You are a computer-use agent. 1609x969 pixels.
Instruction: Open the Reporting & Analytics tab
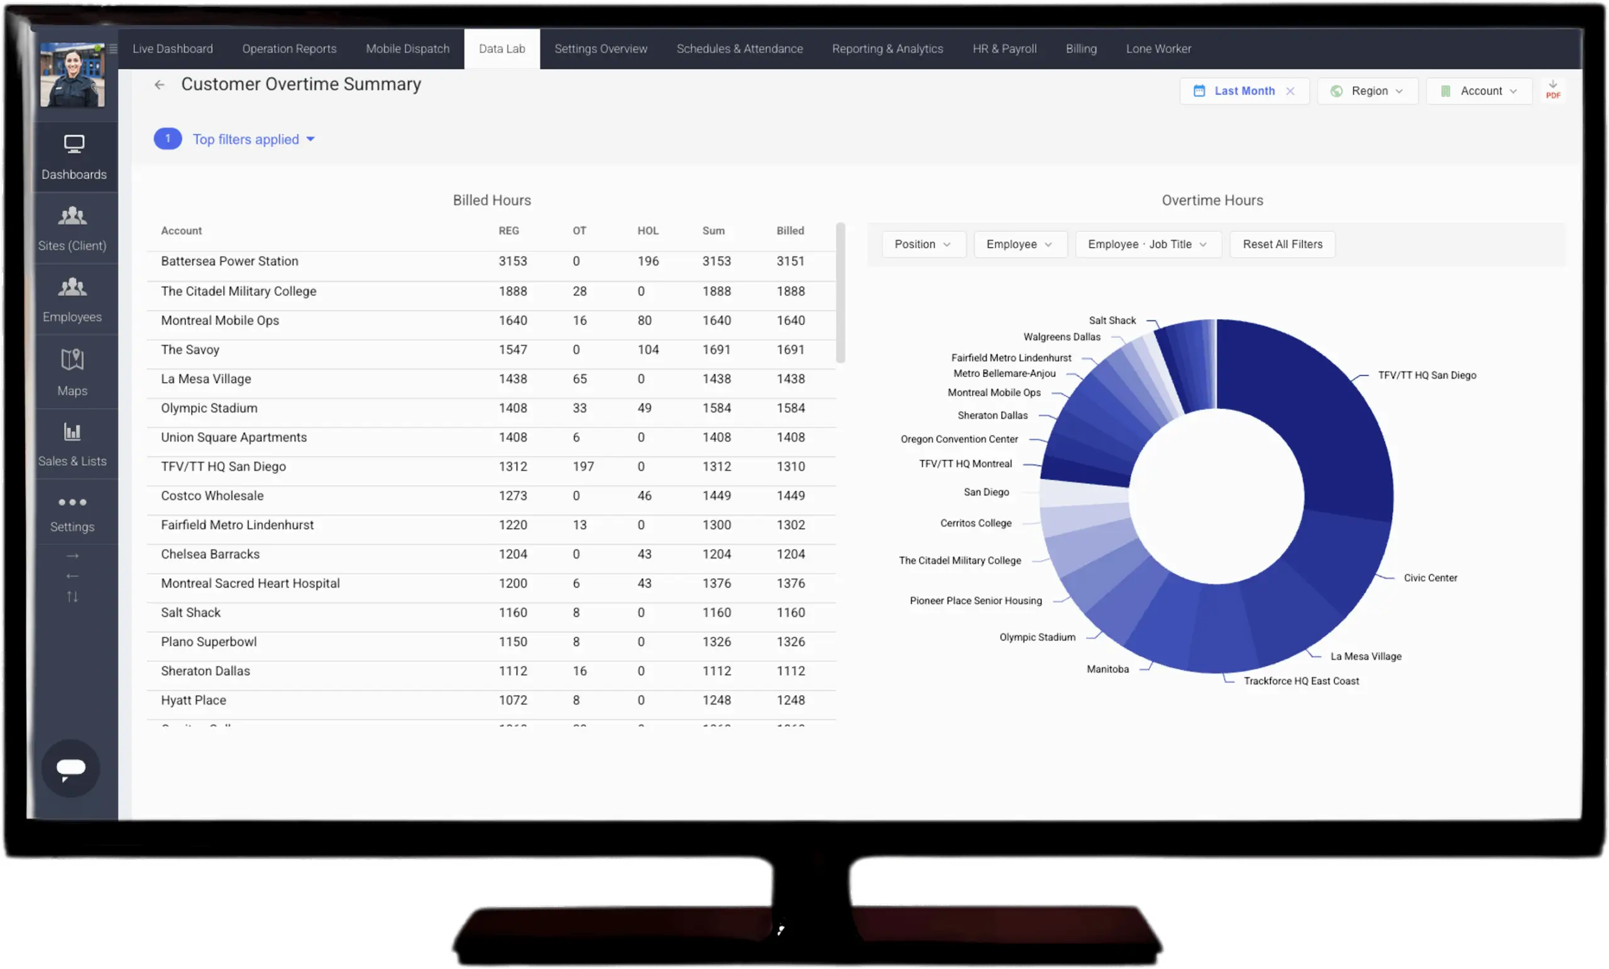(887, 49)
